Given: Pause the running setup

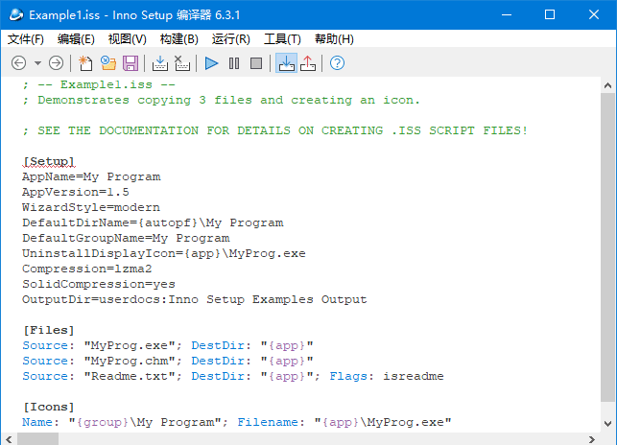Looking at the screenshot, I should tap(234, 63).
